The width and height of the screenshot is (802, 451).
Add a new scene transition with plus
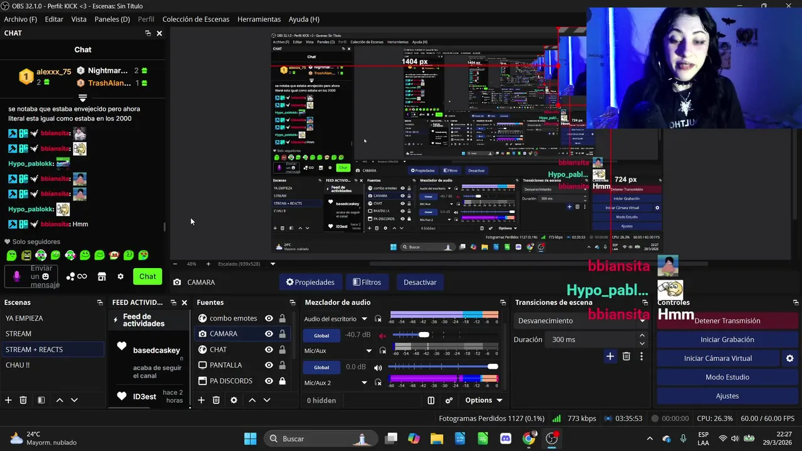coord(610,356)
